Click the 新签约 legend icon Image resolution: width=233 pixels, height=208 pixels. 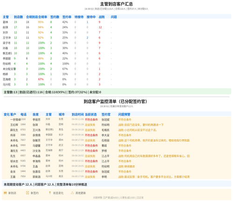[27, 193]
